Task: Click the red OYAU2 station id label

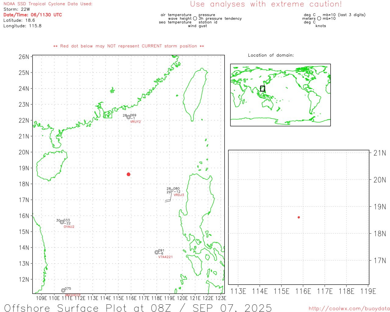Action: [x=69, y=227]
